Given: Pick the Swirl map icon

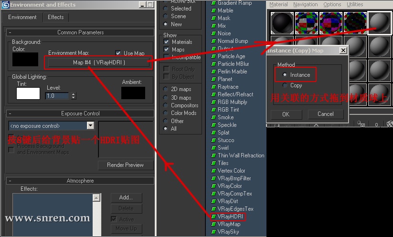Looking at the screenshot, I should pyautogui.click(x=213, y=148).
